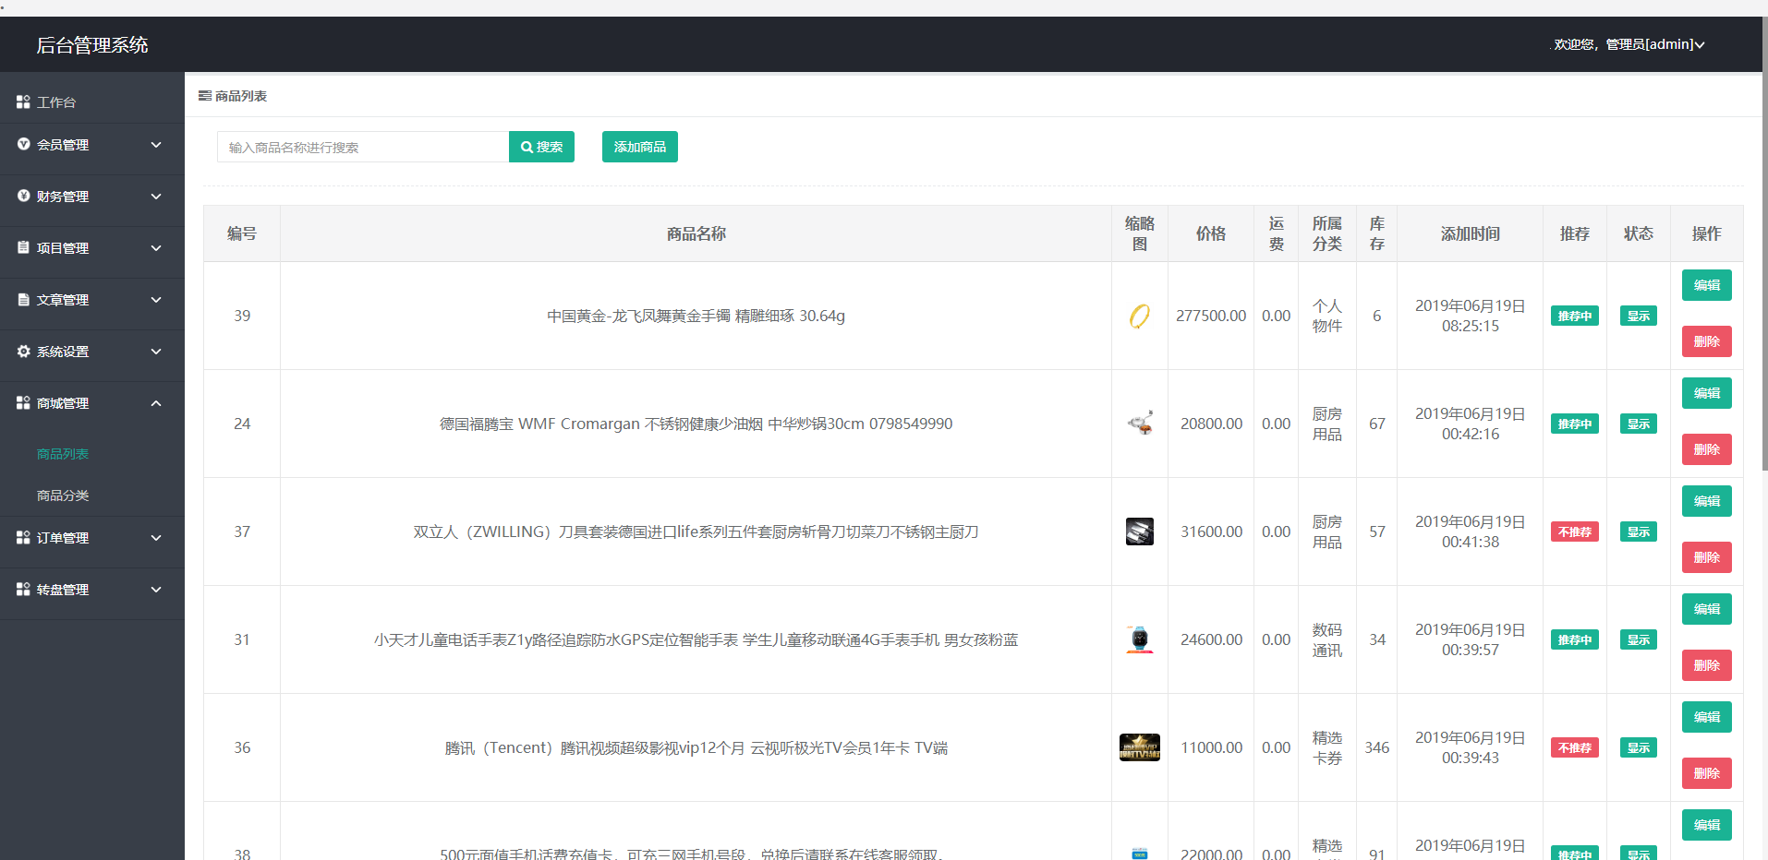Collapse the 商城管理 menu chevron
The height and width of the screenshot is (860, 1768).
coord(156,403)
